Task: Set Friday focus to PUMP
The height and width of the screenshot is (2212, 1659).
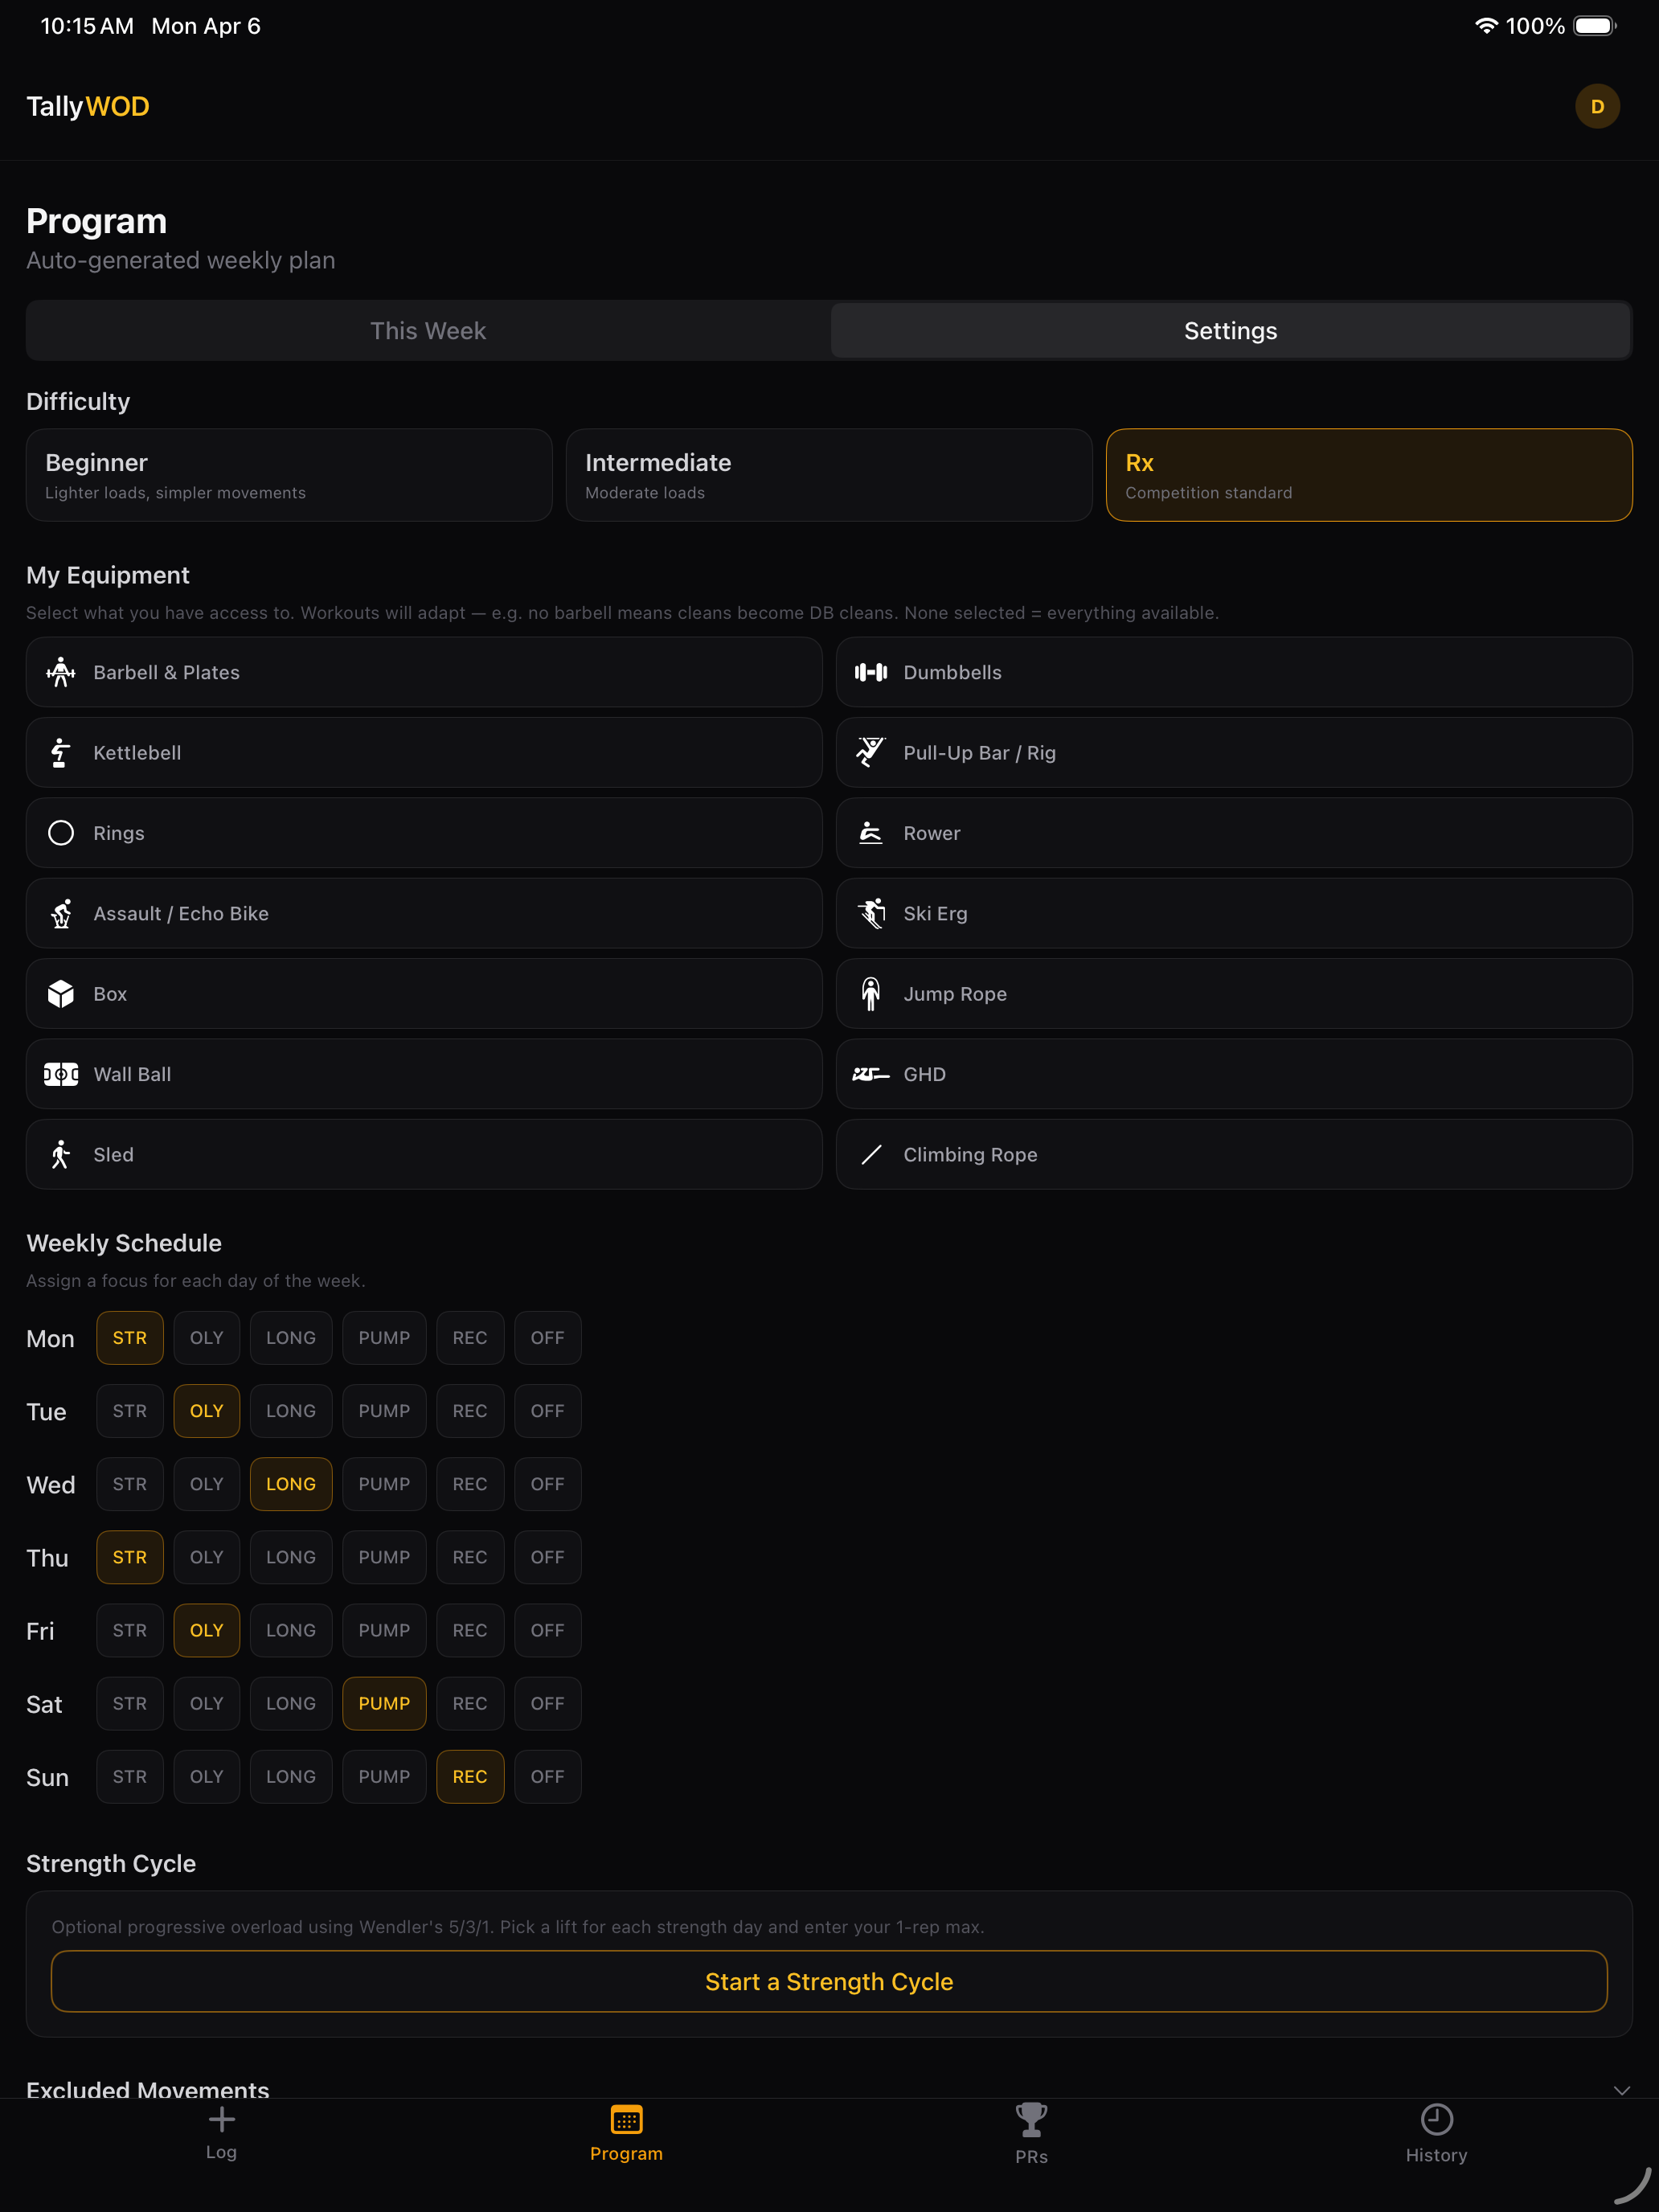Action: click(384, 1630)
